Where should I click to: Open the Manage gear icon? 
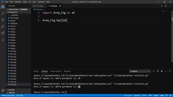[3, 91]
